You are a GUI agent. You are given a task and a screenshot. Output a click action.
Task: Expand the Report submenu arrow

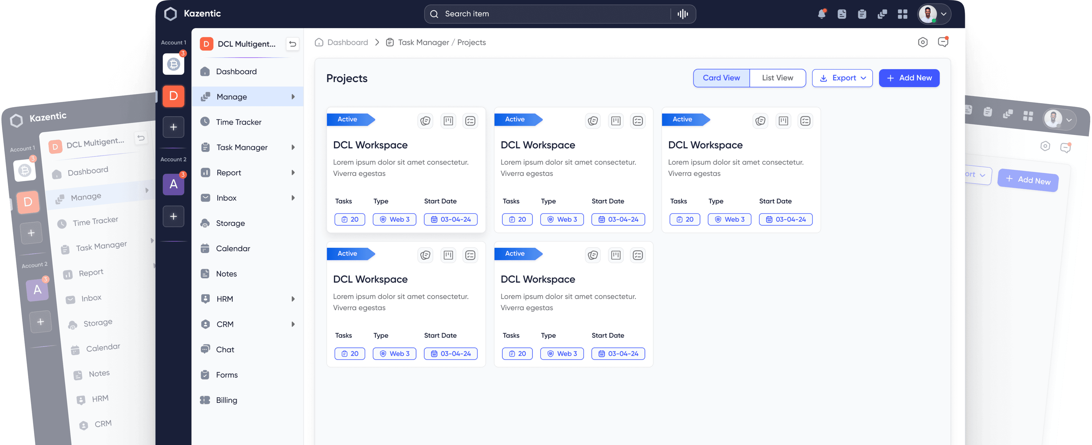click(x=293, y=172)
